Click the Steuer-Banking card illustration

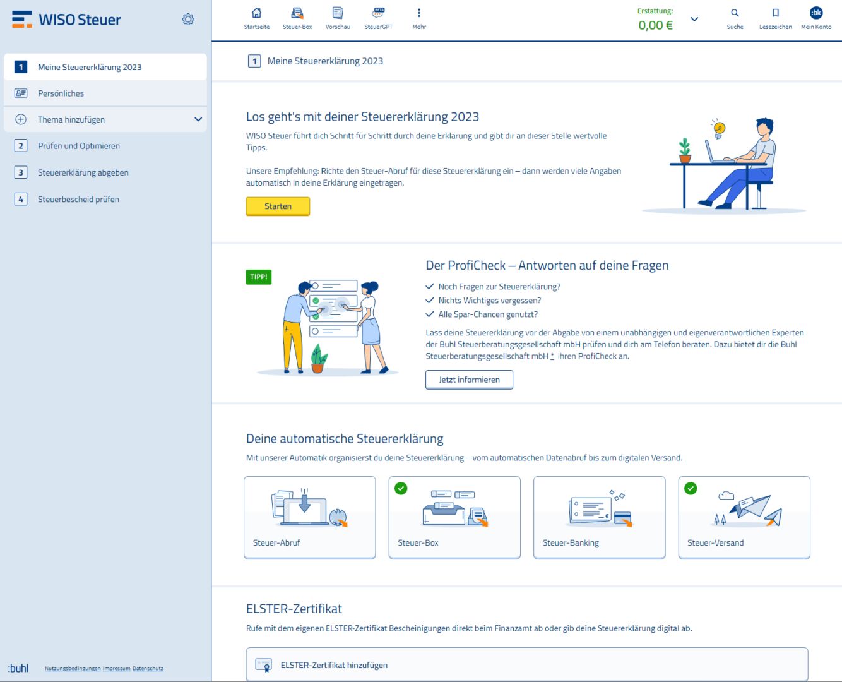pyautogui.click(x=600, y=508)
